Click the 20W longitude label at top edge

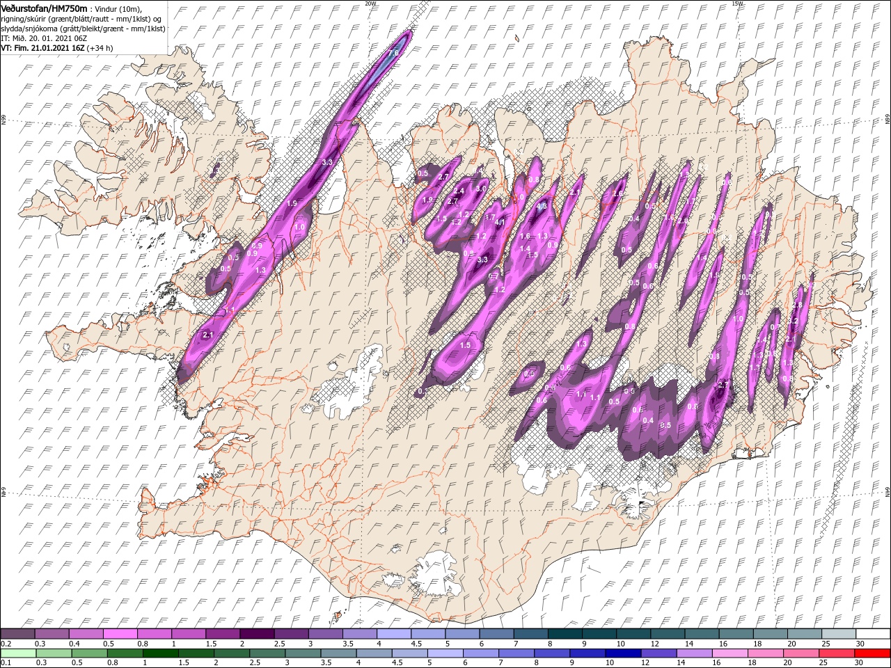[370, 3]
